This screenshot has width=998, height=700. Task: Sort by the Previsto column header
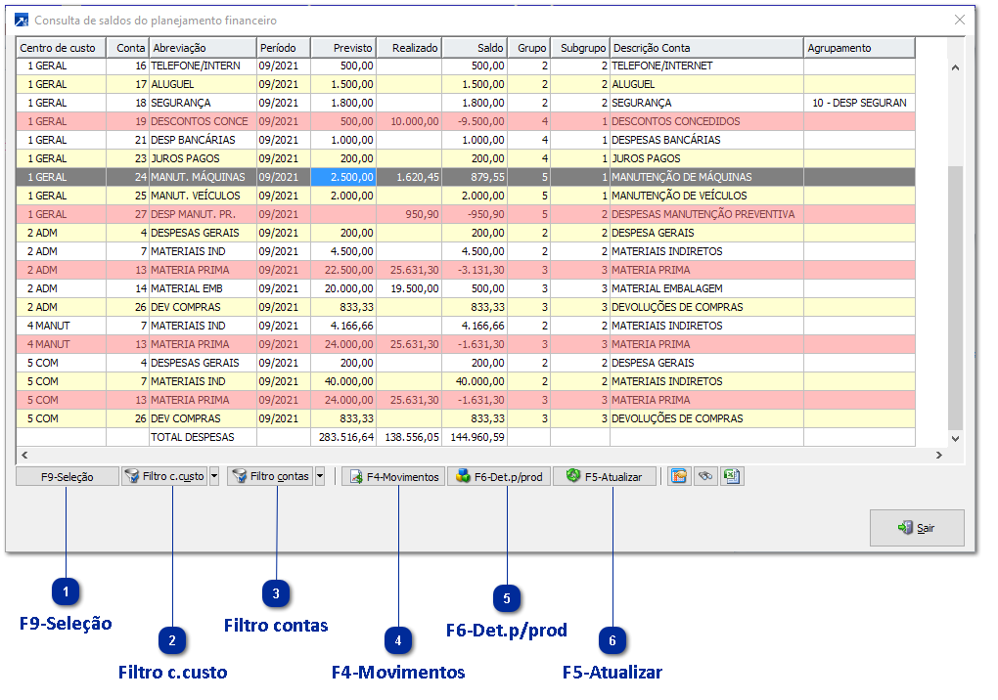[342, 47]
